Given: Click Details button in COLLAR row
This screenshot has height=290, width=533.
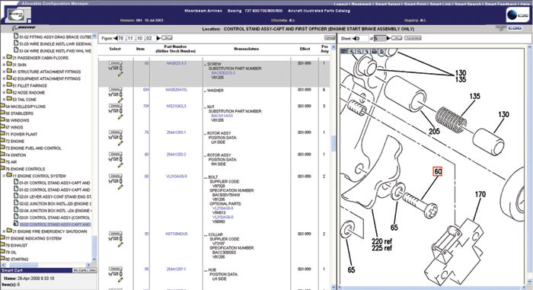Looking at the screenshot, I should [x=116, y=234].
